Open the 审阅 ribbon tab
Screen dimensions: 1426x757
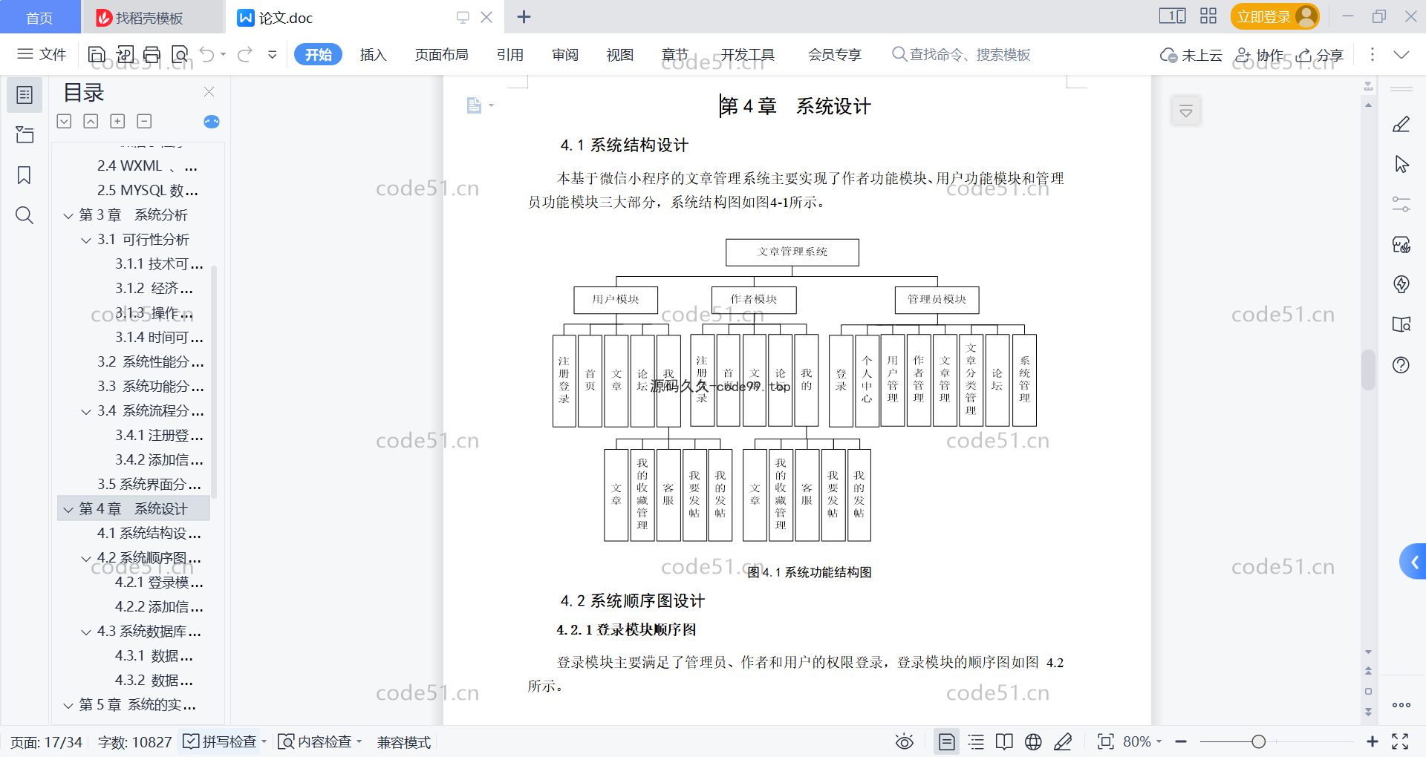pyautogui.click(x=565, y=55)
